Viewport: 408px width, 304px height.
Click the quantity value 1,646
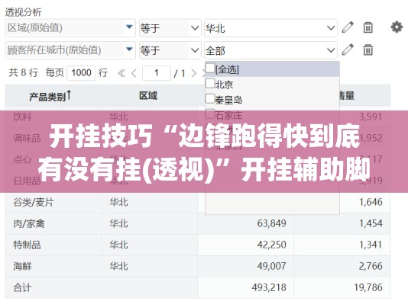(371, 202)
